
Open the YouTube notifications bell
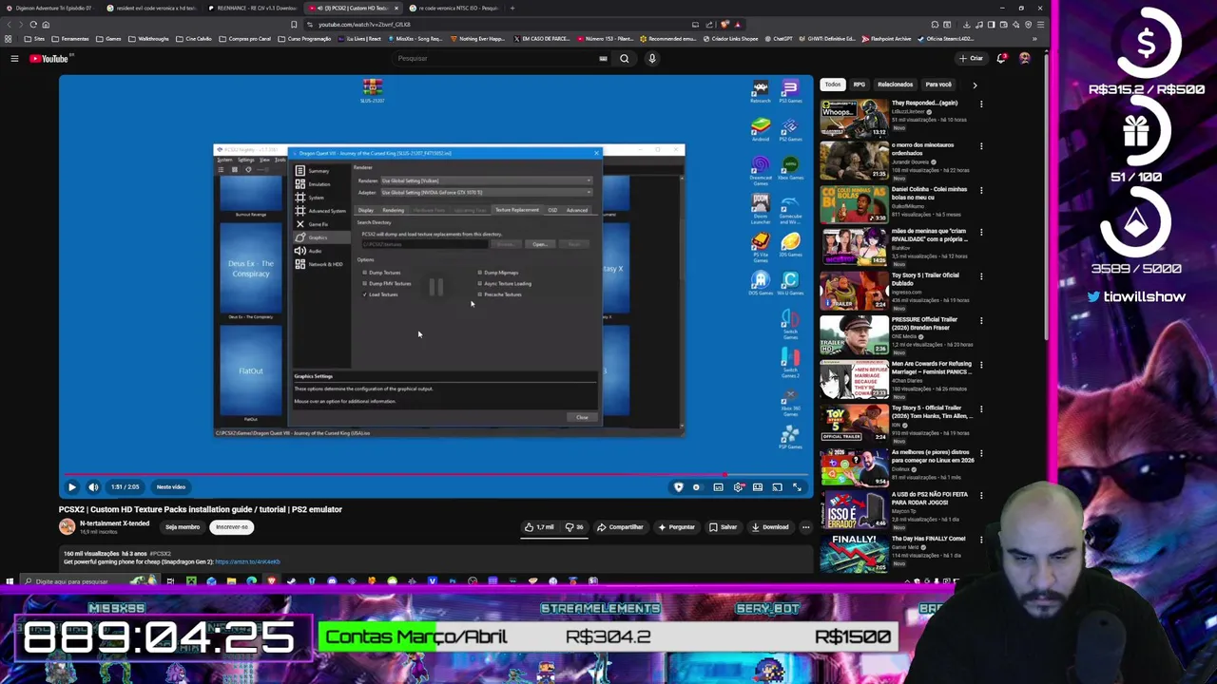(1001, 59)
